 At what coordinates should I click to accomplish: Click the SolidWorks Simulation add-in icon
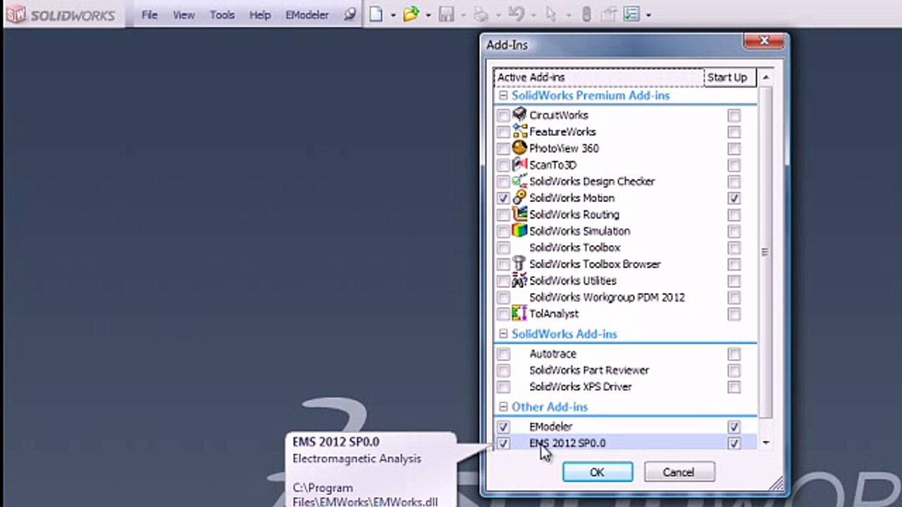(x=519, y=231)
